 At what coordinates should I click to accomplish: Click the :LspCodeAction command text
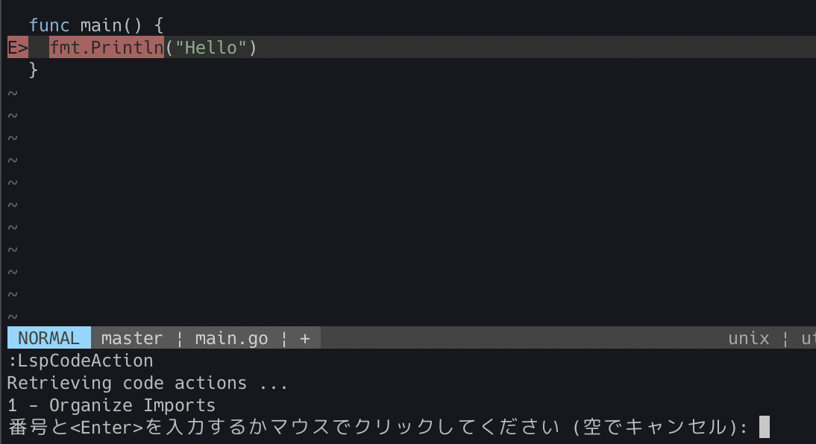(x=78, y=360)
